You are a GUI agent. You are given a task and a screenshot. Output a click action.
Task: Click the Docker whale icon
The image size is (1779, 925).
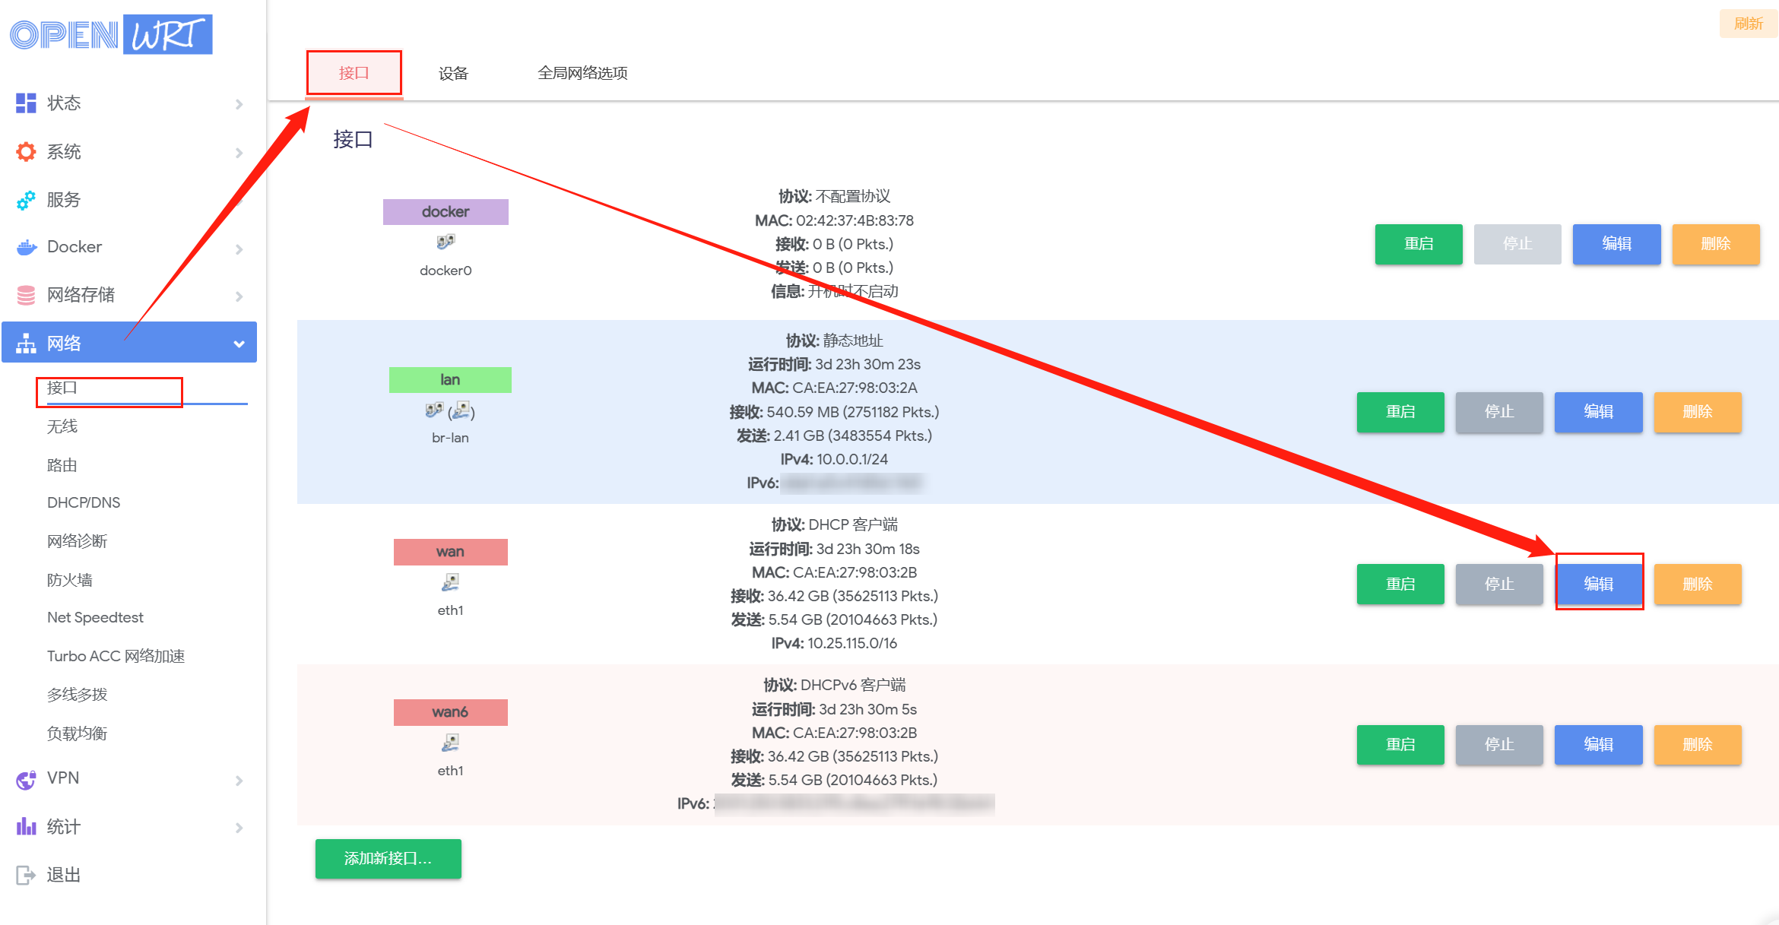tap(26, 247)
